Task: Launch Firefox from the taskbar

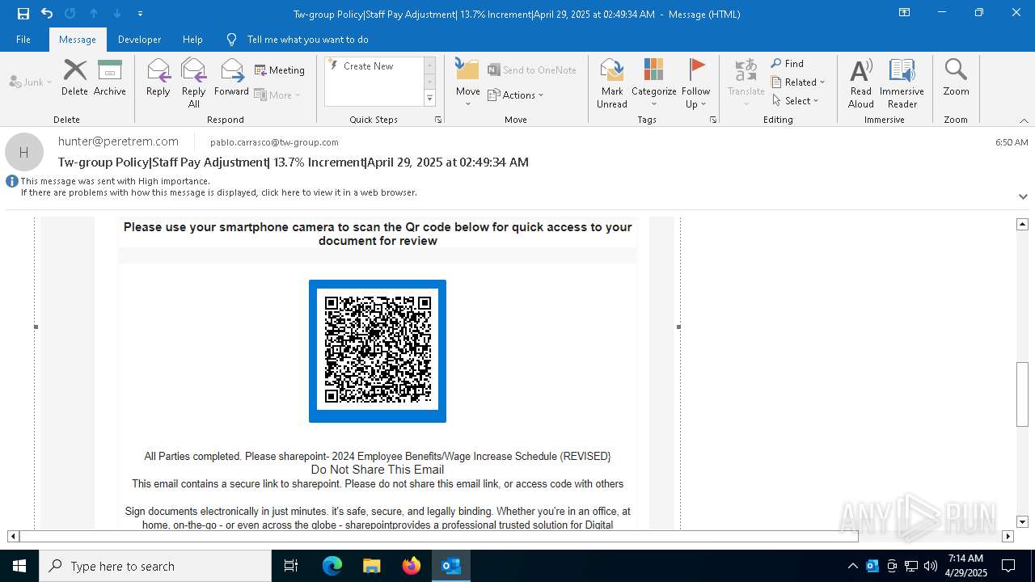Action: point(412,566)
